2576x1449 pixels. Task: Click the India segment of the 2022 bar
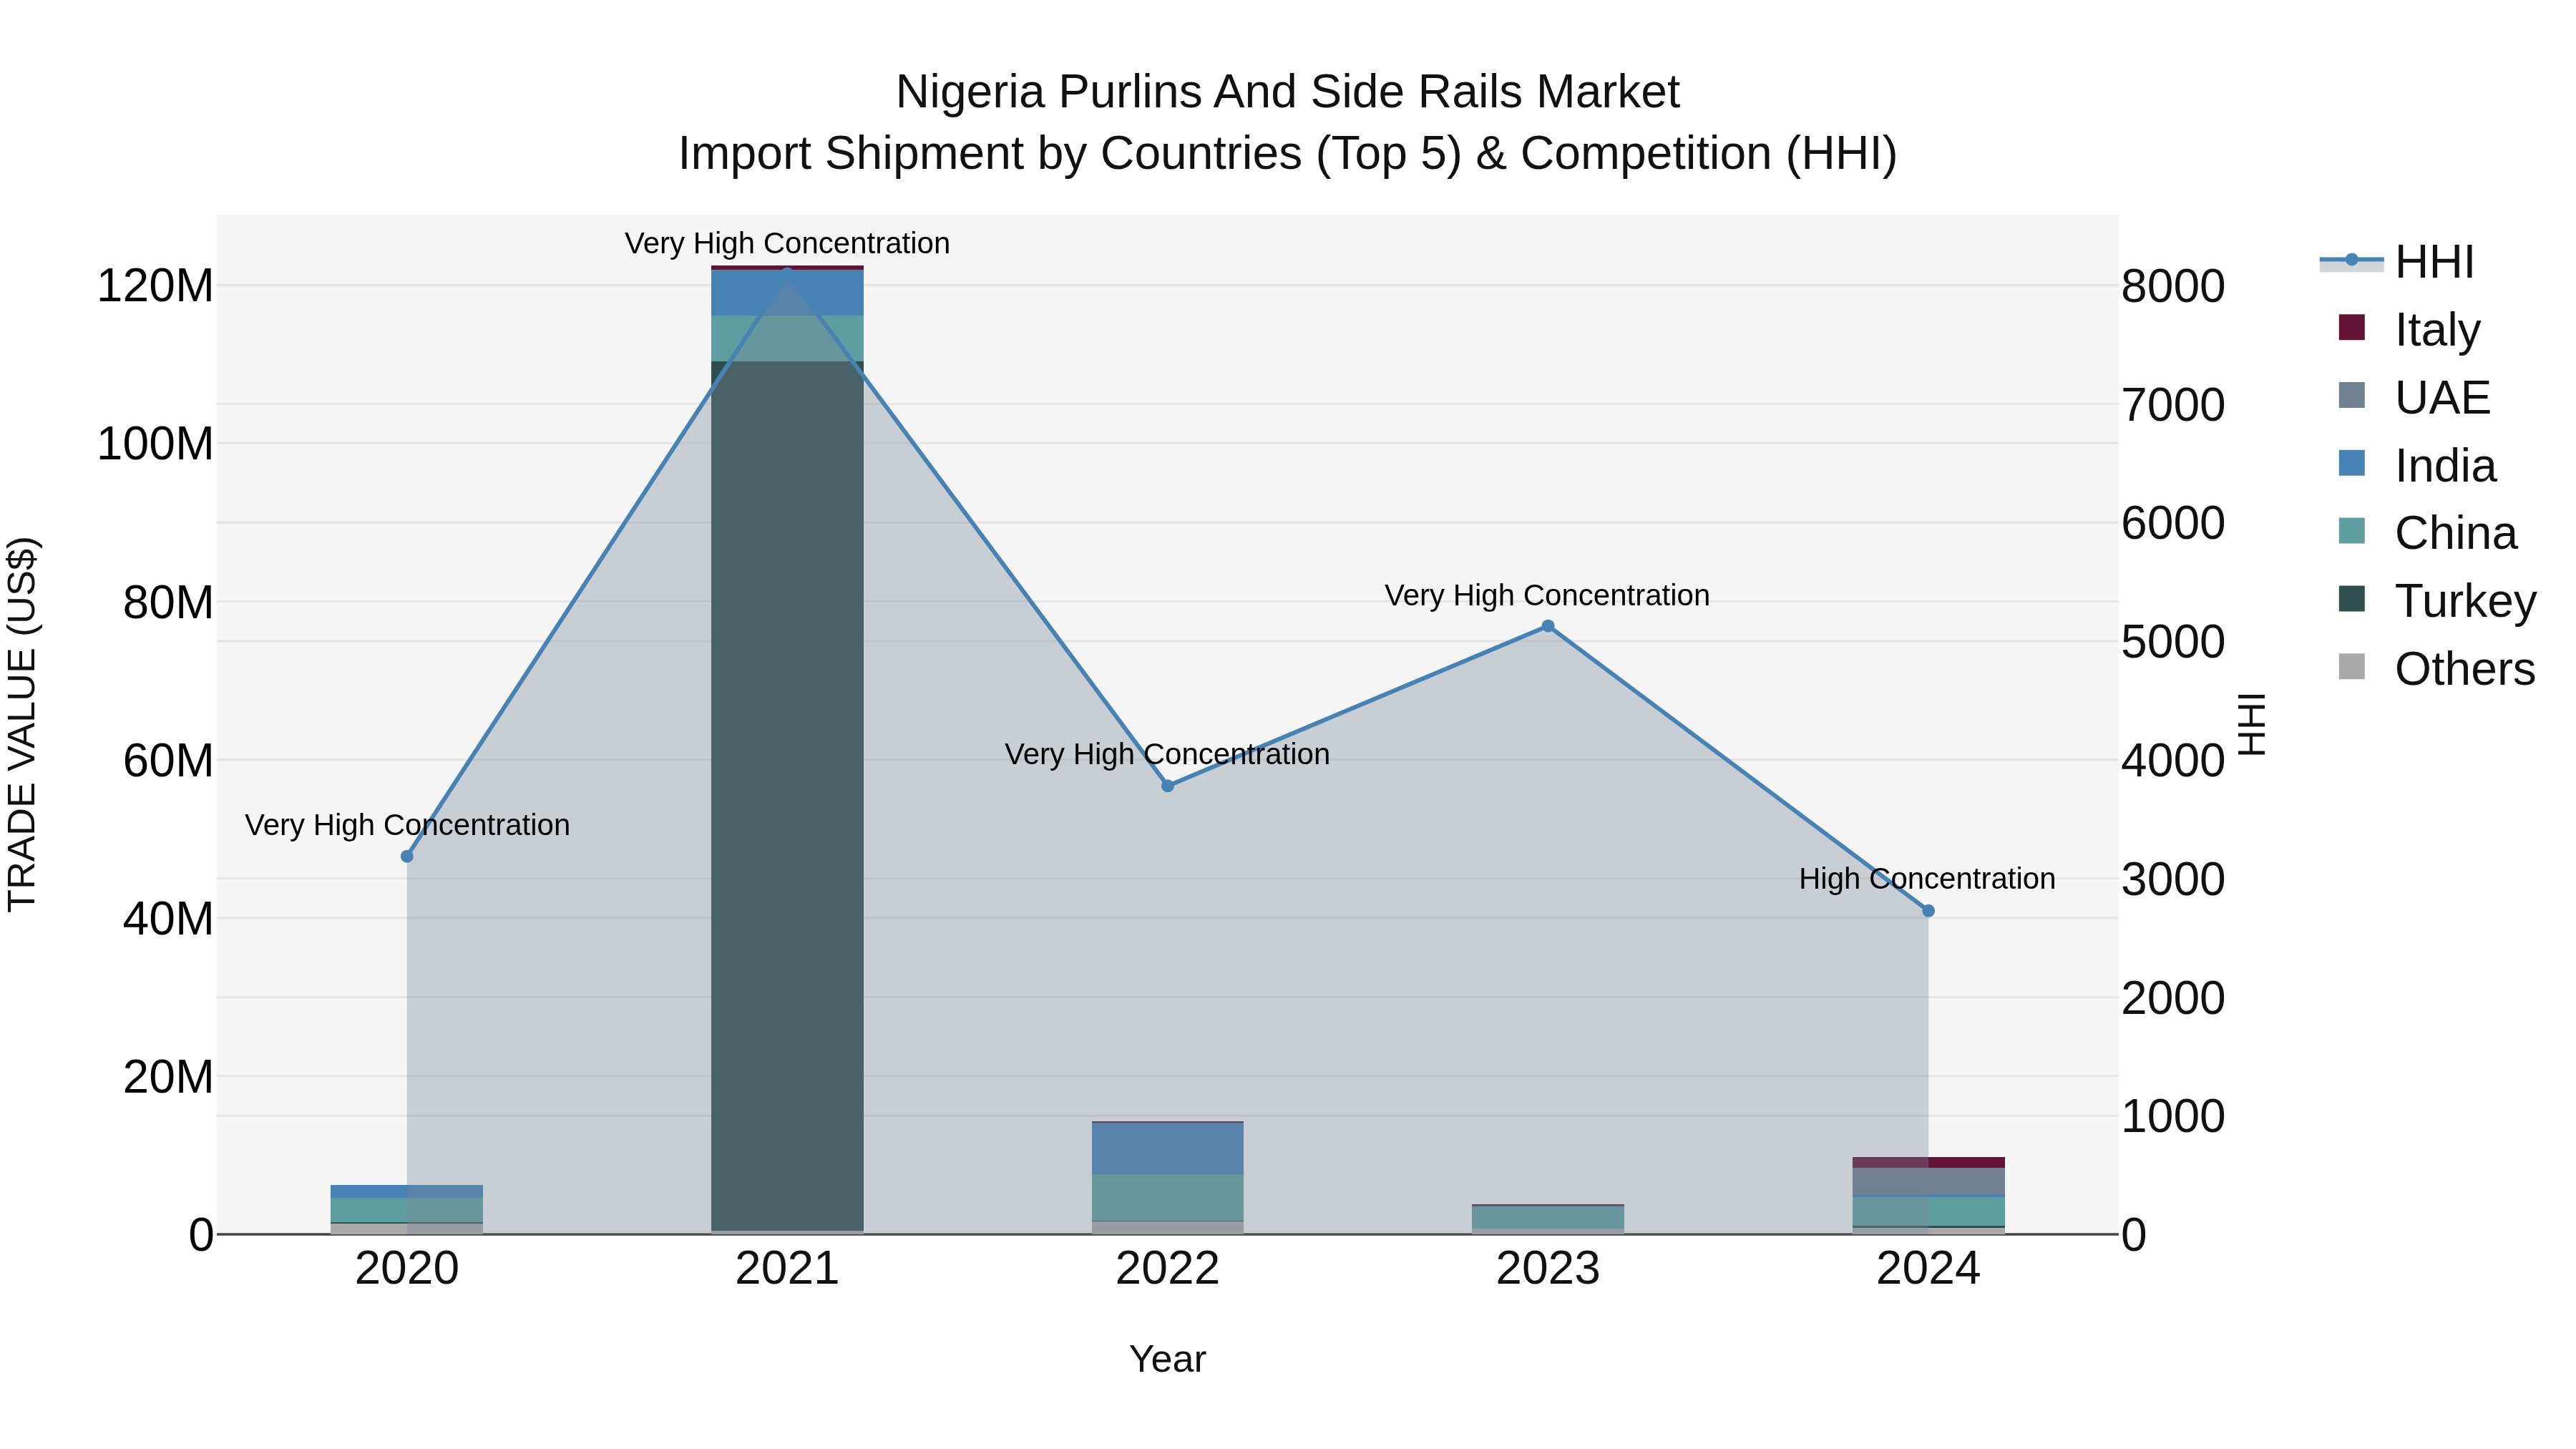[x=1168, y=1149]
